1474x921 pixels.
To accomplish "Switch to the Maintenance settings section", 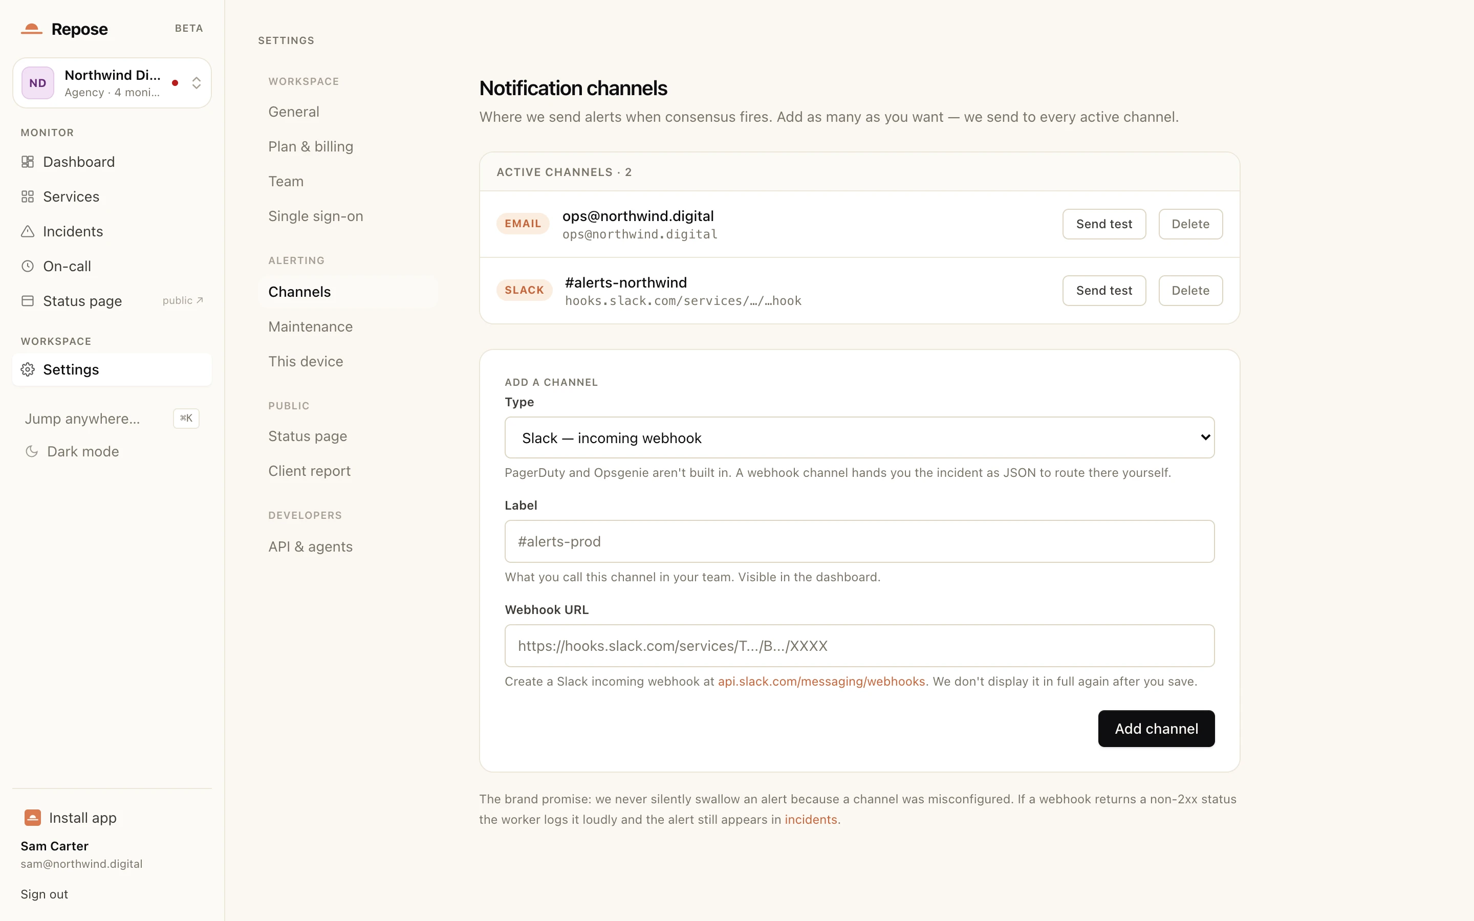I will tap(310, 326).
